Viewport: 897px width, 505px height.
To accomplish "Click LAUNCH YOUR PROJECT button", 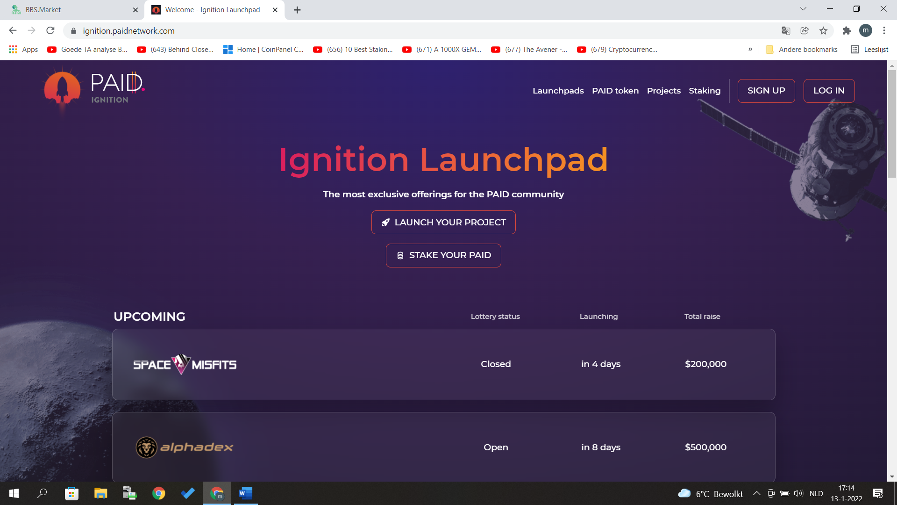I will 443,223.
